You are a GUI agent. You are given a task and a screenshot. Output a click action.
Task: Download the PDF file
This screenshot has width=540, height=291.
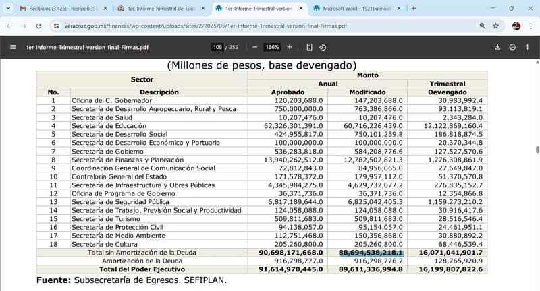click(497, 47)
